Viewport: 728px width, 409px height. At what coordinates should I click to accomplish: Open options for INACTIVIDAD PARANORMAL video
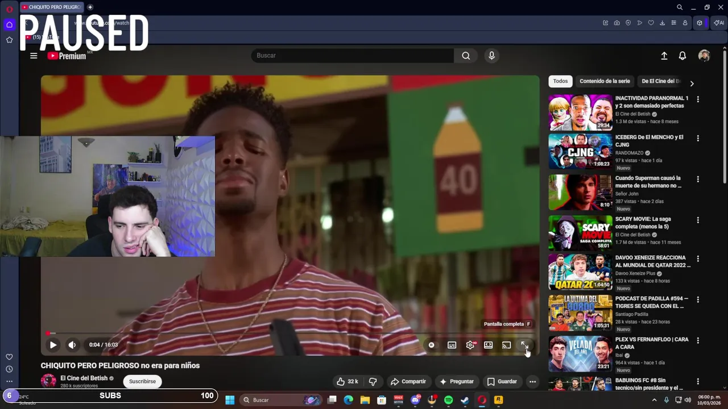(698, 99)
